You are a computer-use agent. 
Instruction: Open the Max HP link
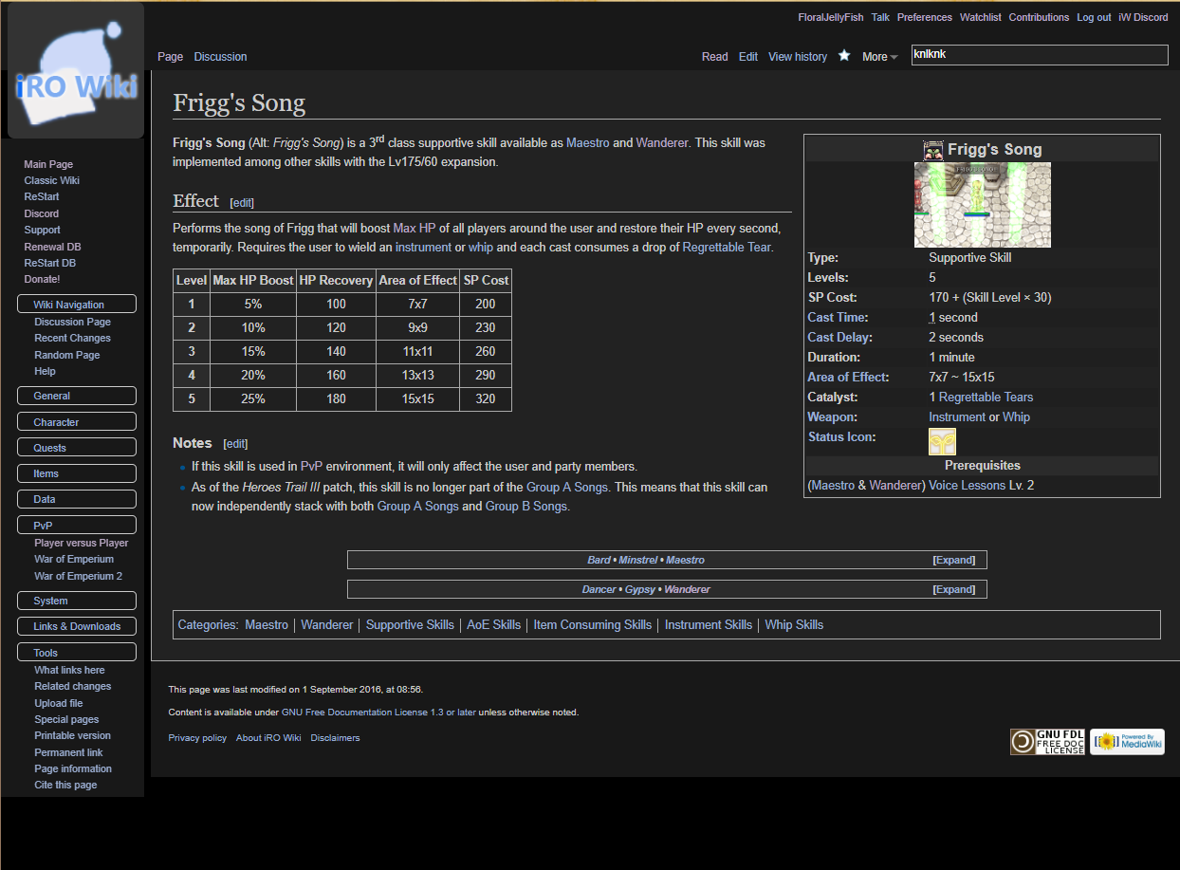414,229
